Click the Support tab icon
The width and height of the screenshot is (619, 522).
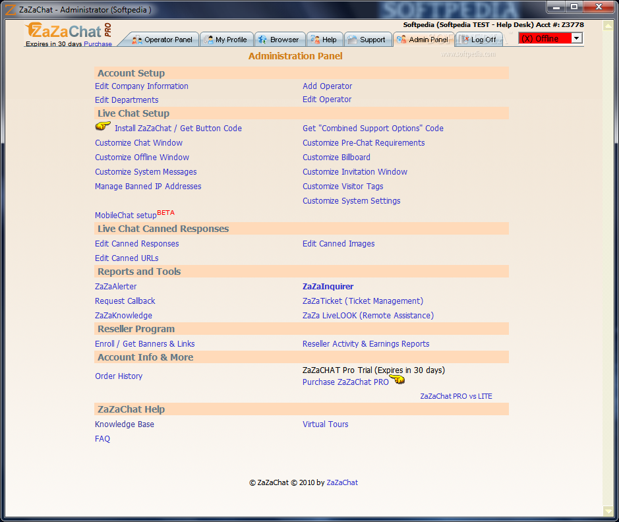click(352, 40)
